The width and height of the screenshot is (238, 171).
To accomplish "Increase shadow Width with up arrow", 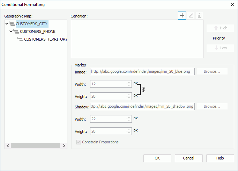I will [x=129, y=117].
